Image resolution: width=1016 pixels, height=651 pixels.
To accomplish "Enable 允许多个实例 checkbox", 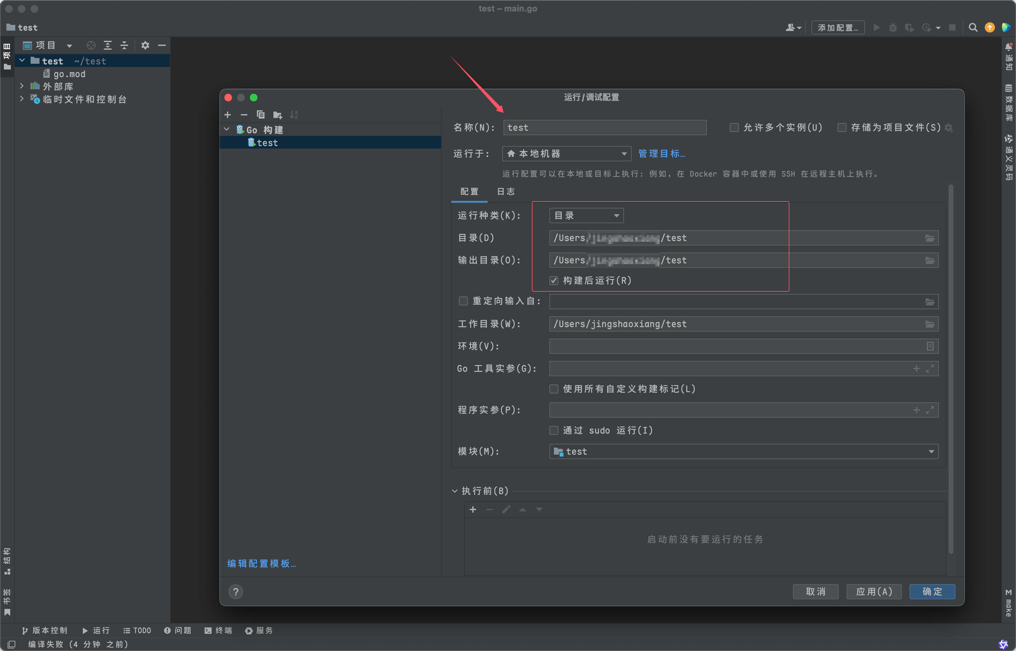I will (x=734, y=128).
